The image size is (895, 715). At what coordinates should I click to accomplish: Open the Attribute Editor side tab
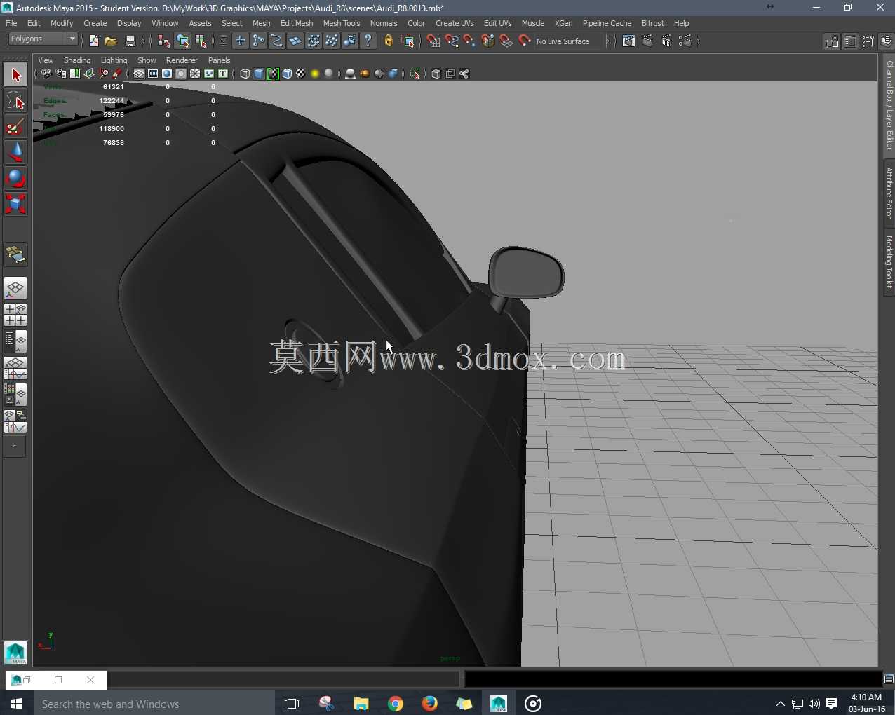[889, 193]
